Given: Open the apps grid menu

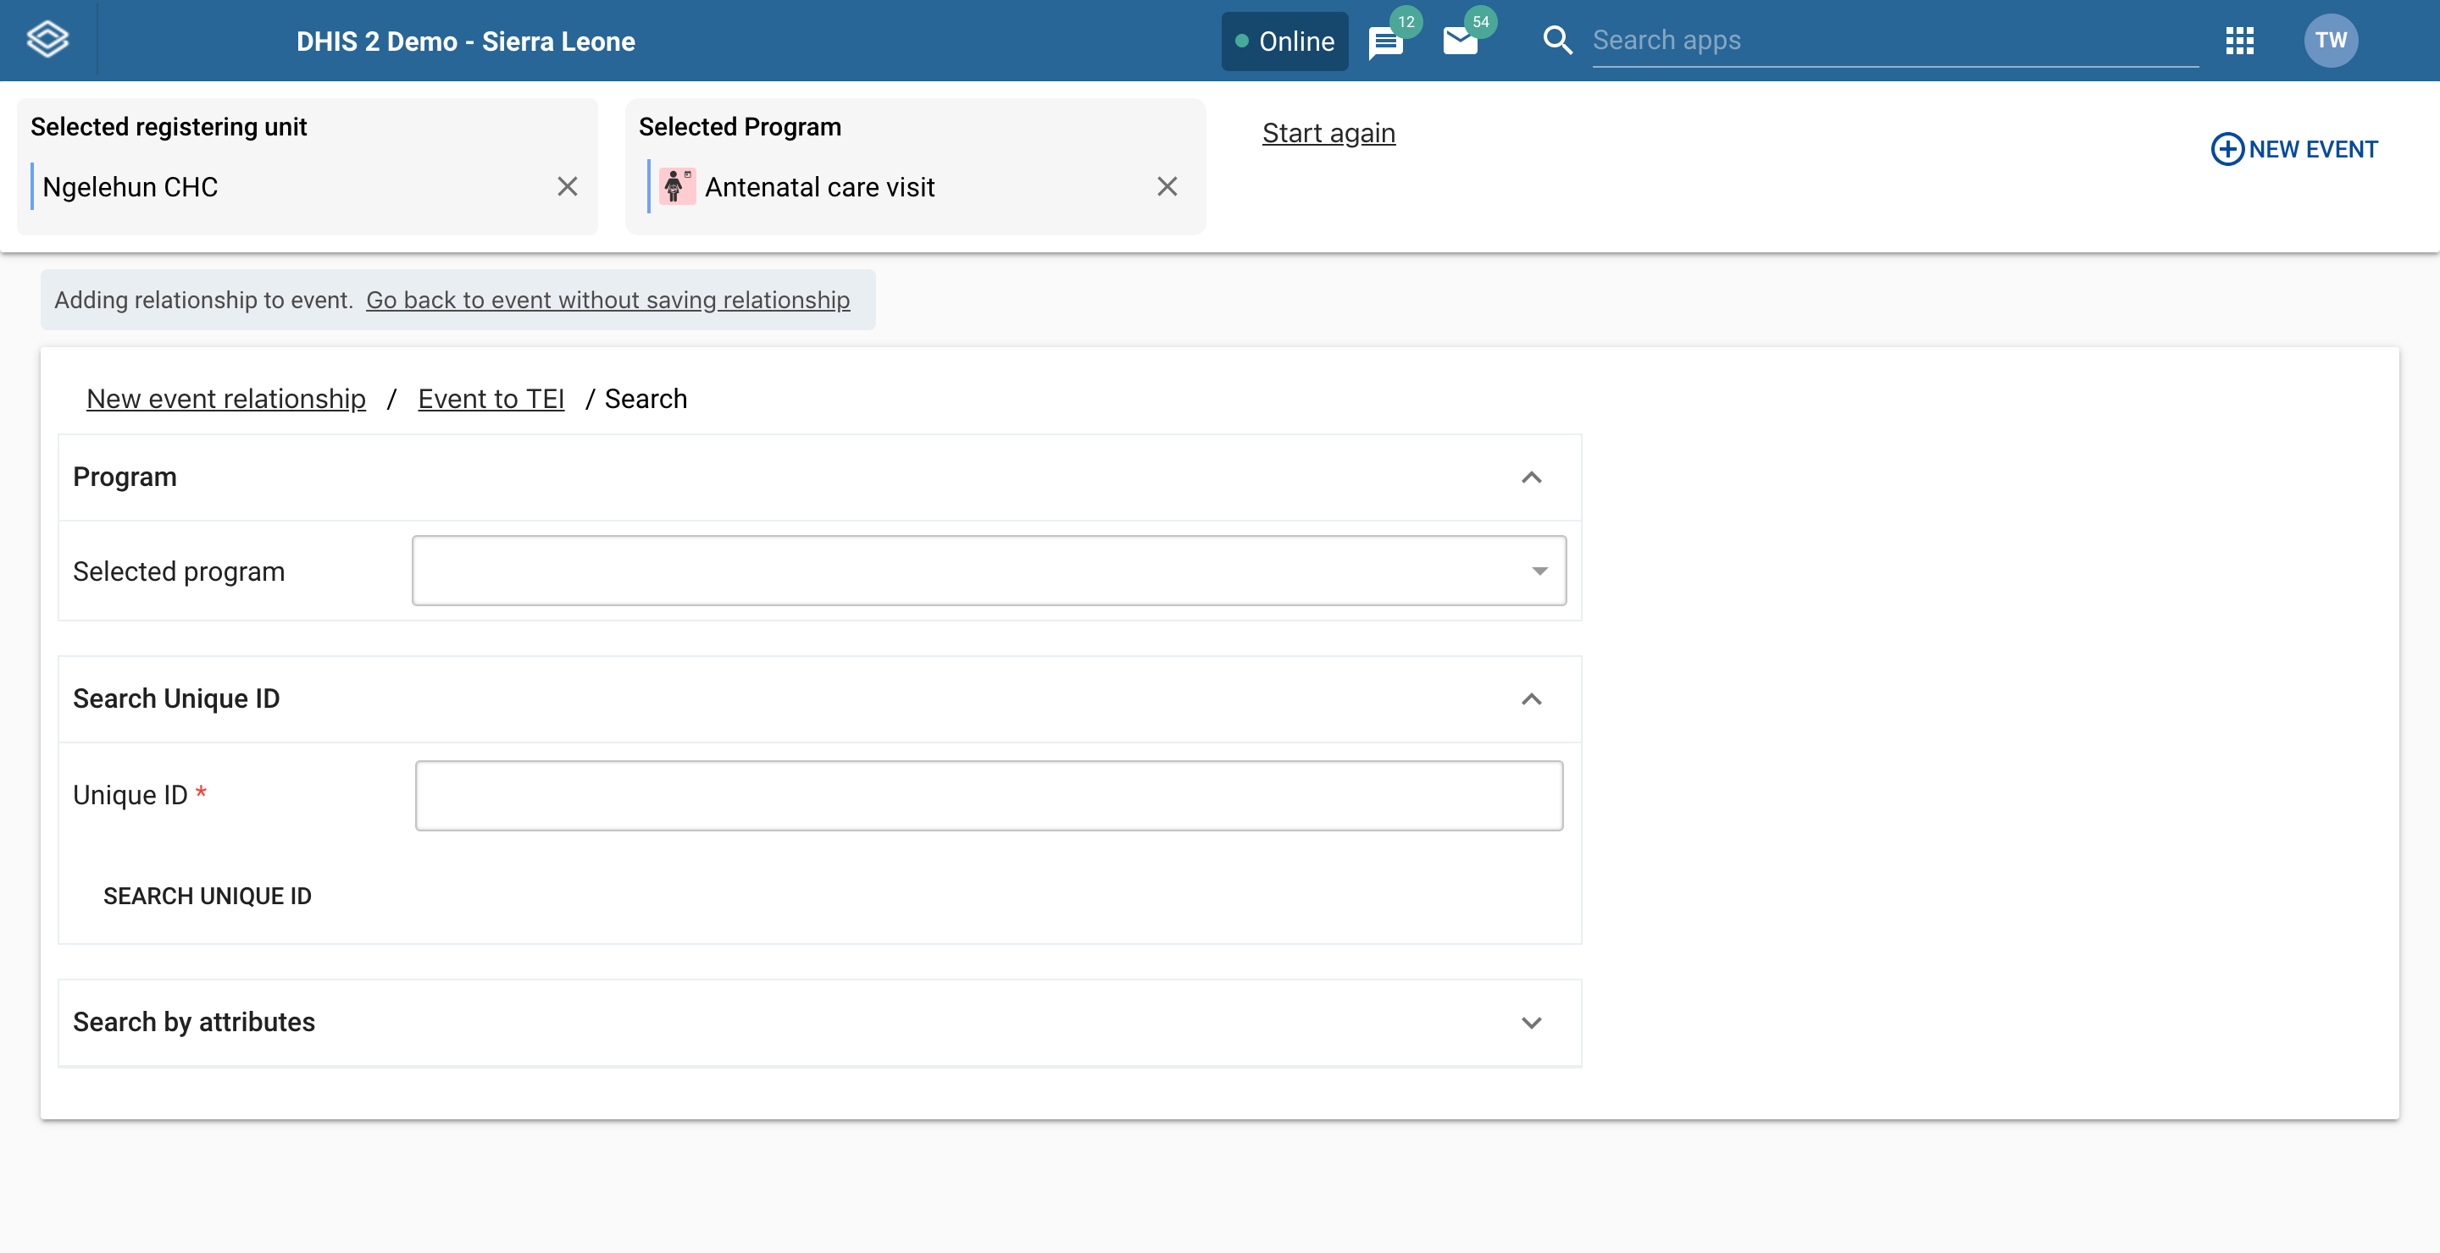Looking at the screenshot, I should point(2239,41).
